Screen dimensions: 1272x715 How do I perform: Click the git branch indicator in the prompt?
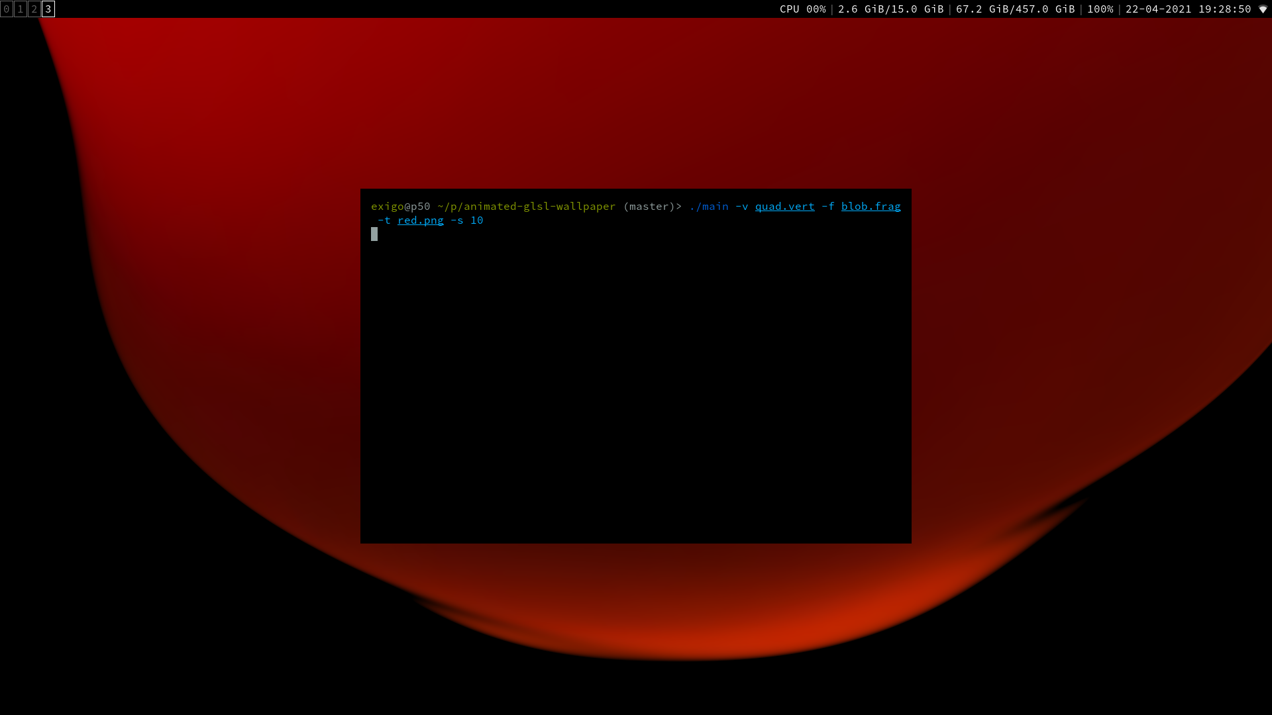tap(652, 207)
